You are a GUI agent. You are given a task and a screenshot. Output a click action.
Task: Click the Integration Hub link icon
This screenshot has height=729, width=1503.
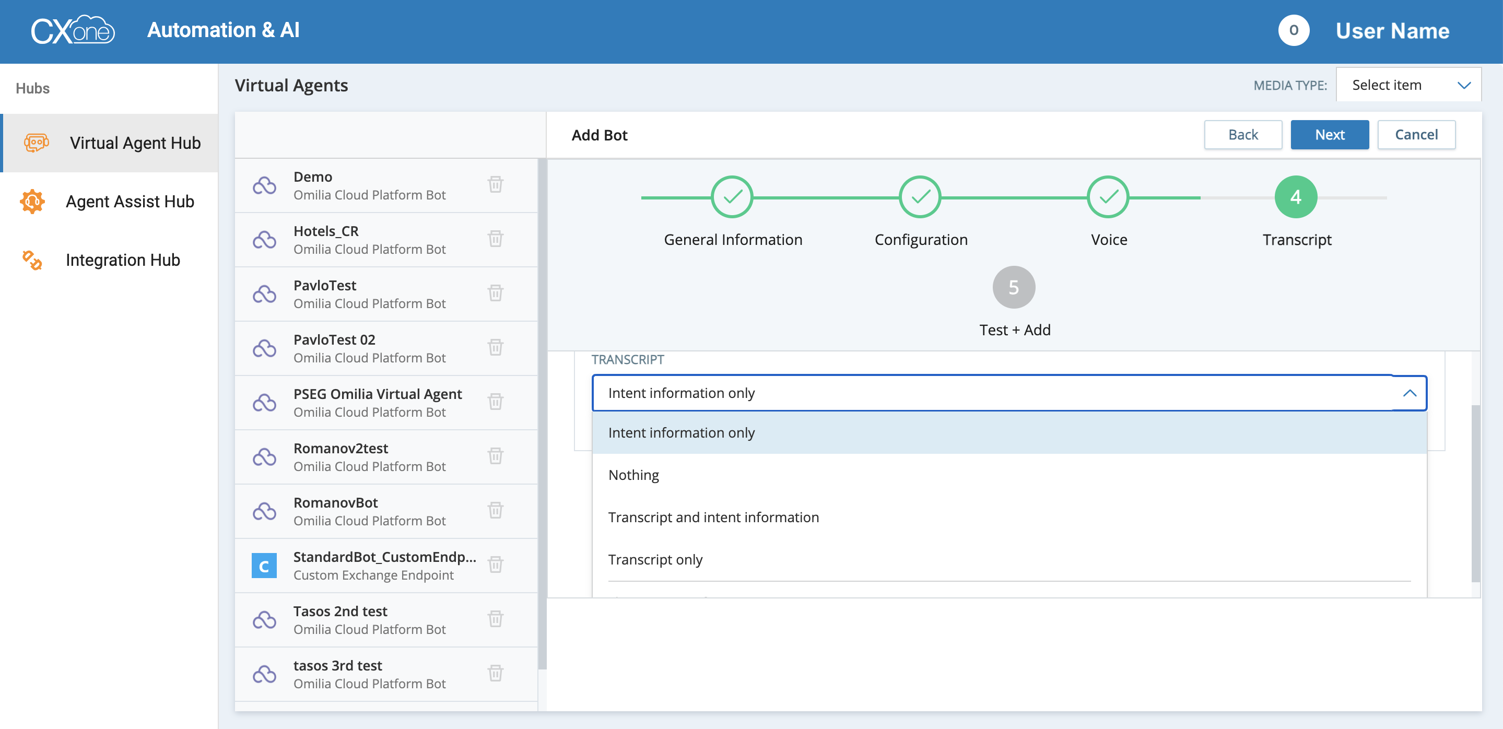point(33,260)
